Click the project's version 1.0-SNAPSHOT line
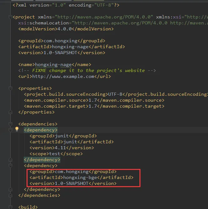Viewport: 208px width, 209px height. point(62,53)
